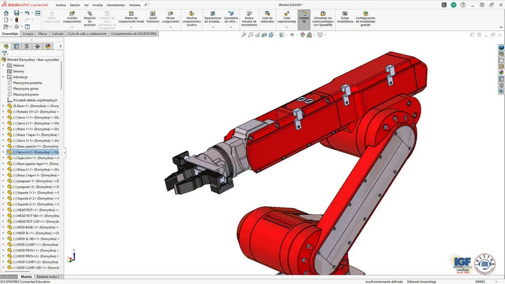Expand the Adnotacje tree node

coord(3,77)
